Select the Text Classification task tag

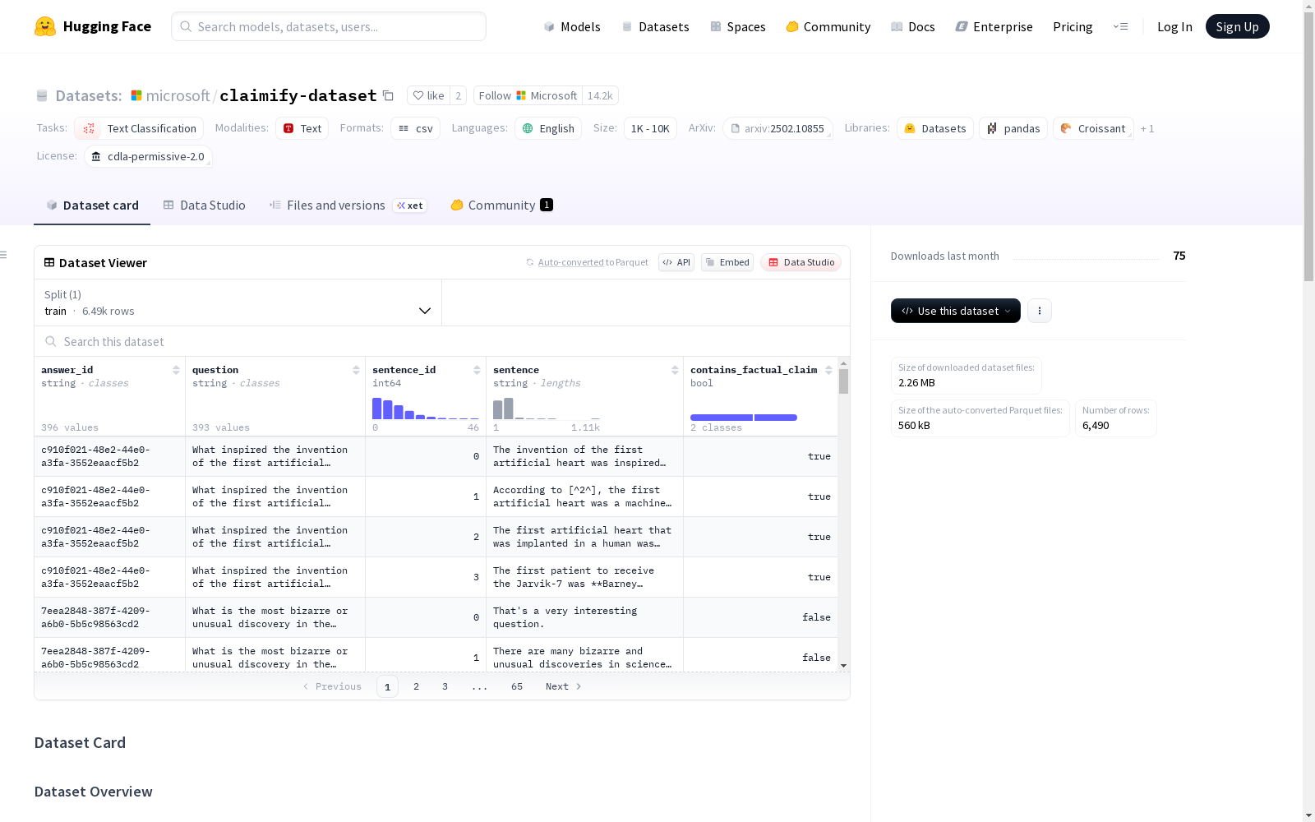[x=139, y=128]
